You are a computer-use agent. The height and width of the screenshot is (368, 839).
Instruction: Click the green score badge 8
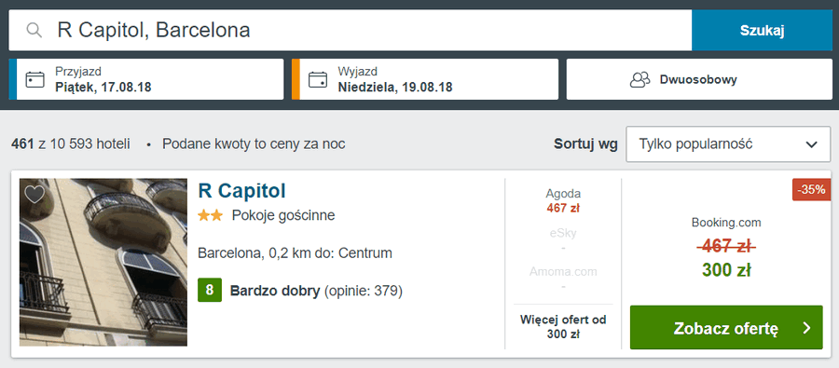point(210,291)
